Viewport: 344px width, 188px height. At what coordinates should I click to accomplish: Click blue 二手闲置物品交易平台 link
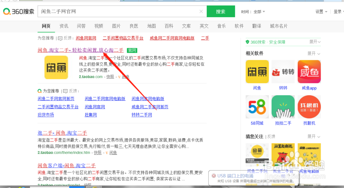[58, 107]
